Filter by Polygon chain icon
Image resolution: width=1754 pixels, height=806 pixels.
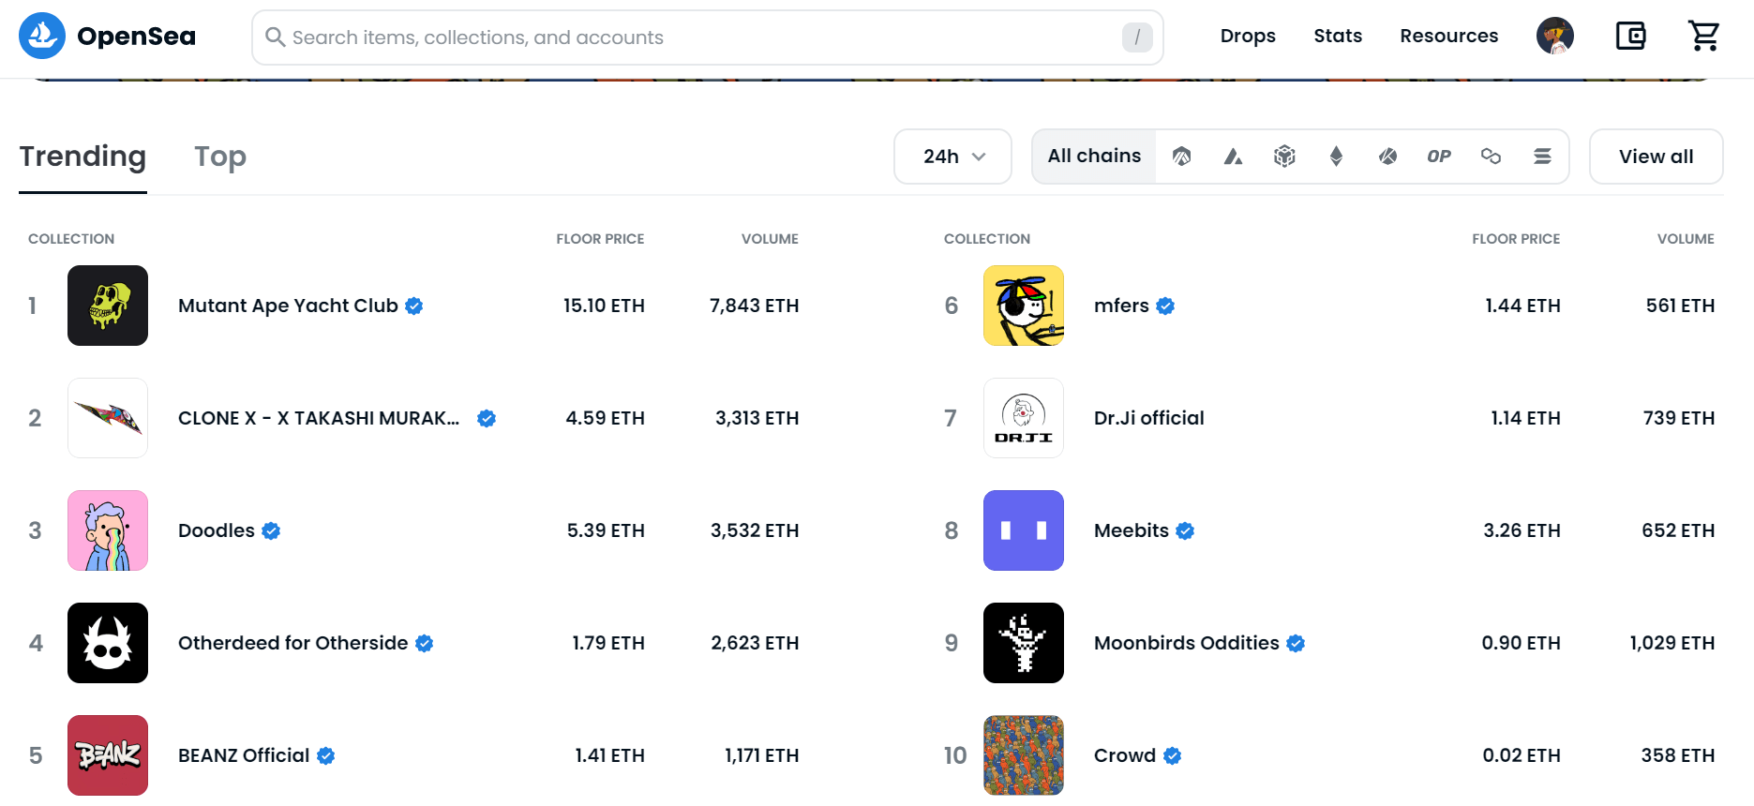(x=1491, y=157)
